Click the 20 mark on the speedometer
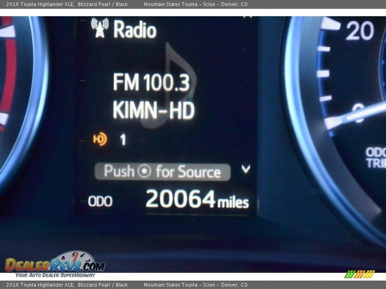 (359, 31)
